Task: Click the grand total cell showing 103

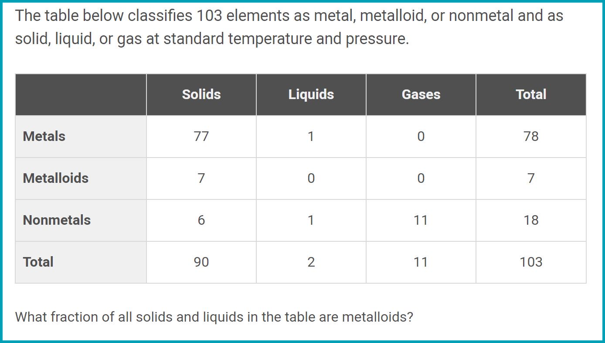Action: tap(531, 262)
